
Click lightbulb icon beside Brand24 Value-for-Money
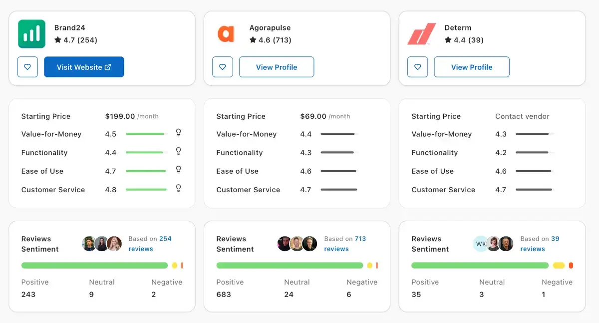click(178, 133)
